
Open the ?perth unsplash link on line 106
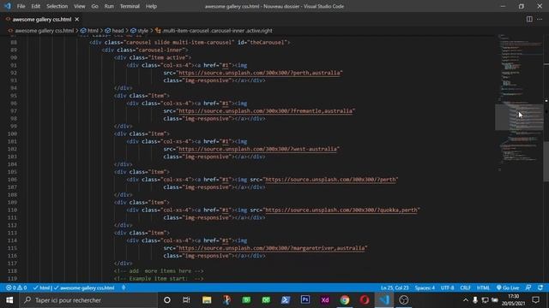(330, 180)
